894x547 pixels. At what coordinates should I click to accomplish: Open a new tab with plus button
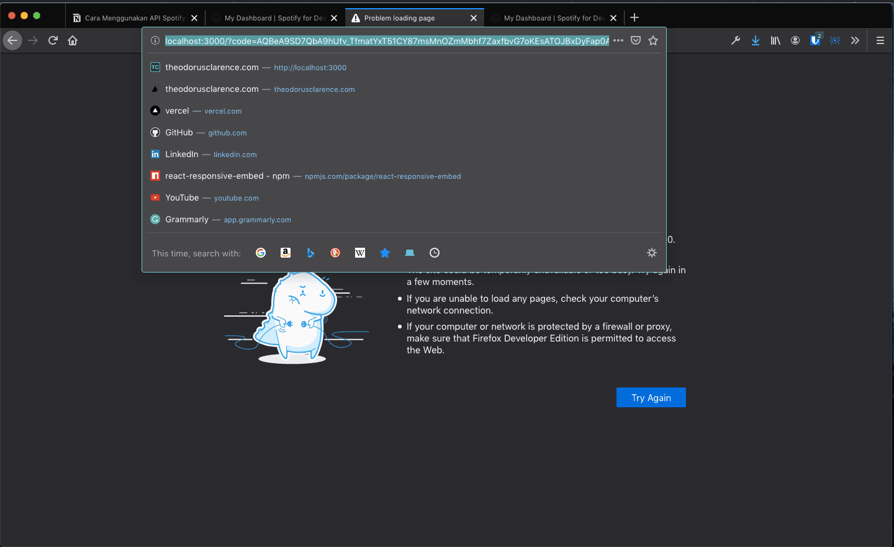[x=634, y=17]
